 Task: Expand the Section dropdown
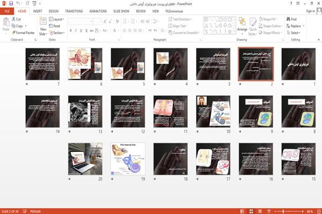(57, 33)
